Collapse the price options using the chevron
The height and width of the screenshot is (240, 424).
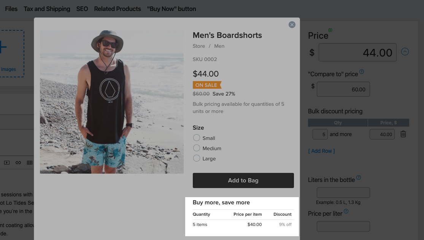point(405,52)
